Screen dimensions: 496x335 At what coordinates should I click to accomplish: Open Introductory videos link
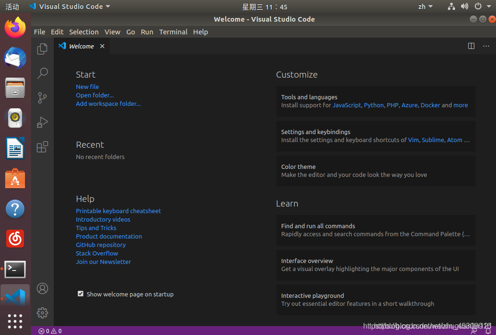pyautogui.click(x=103, y=219)
